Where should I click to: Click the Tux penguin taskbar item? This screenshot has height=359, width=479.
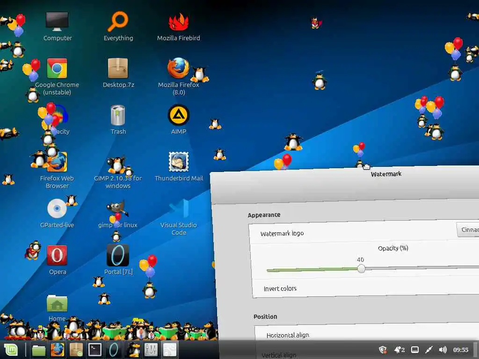pos(133,350)
